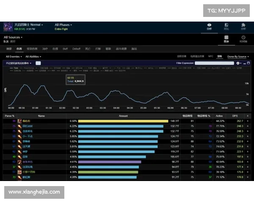Image resolution: width=254 pixels, height=203 pixels.
Task: Click the class icon in the 4.61% row
Action: (19, 162)
